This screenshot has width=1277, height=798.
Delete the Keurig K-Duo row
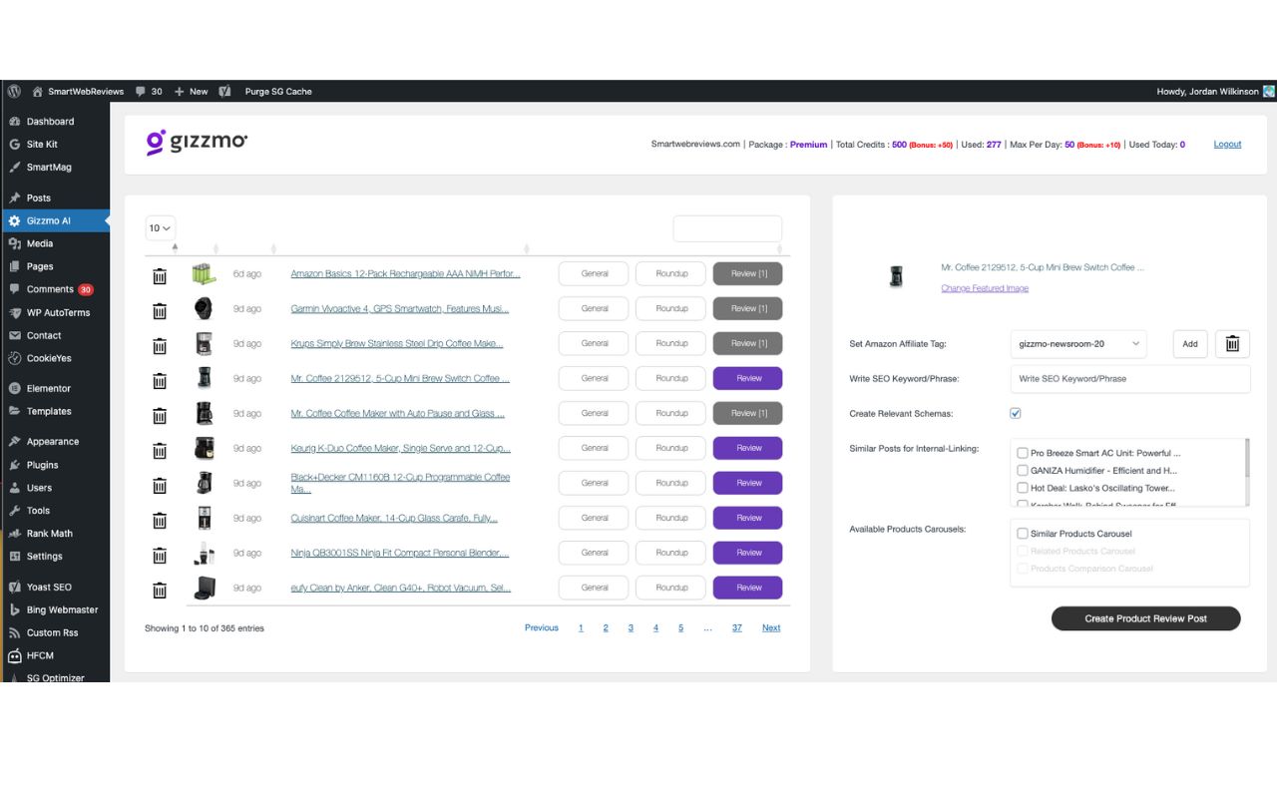click(160, 451)
